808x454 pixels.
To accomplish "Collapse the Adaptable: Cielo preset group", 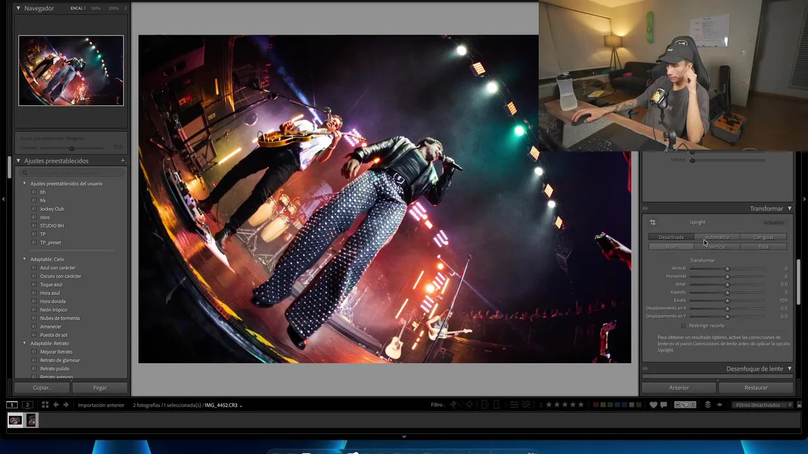I will [25, 259].
